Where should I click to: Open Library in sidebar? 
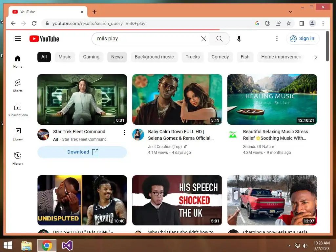coord(18,134)
